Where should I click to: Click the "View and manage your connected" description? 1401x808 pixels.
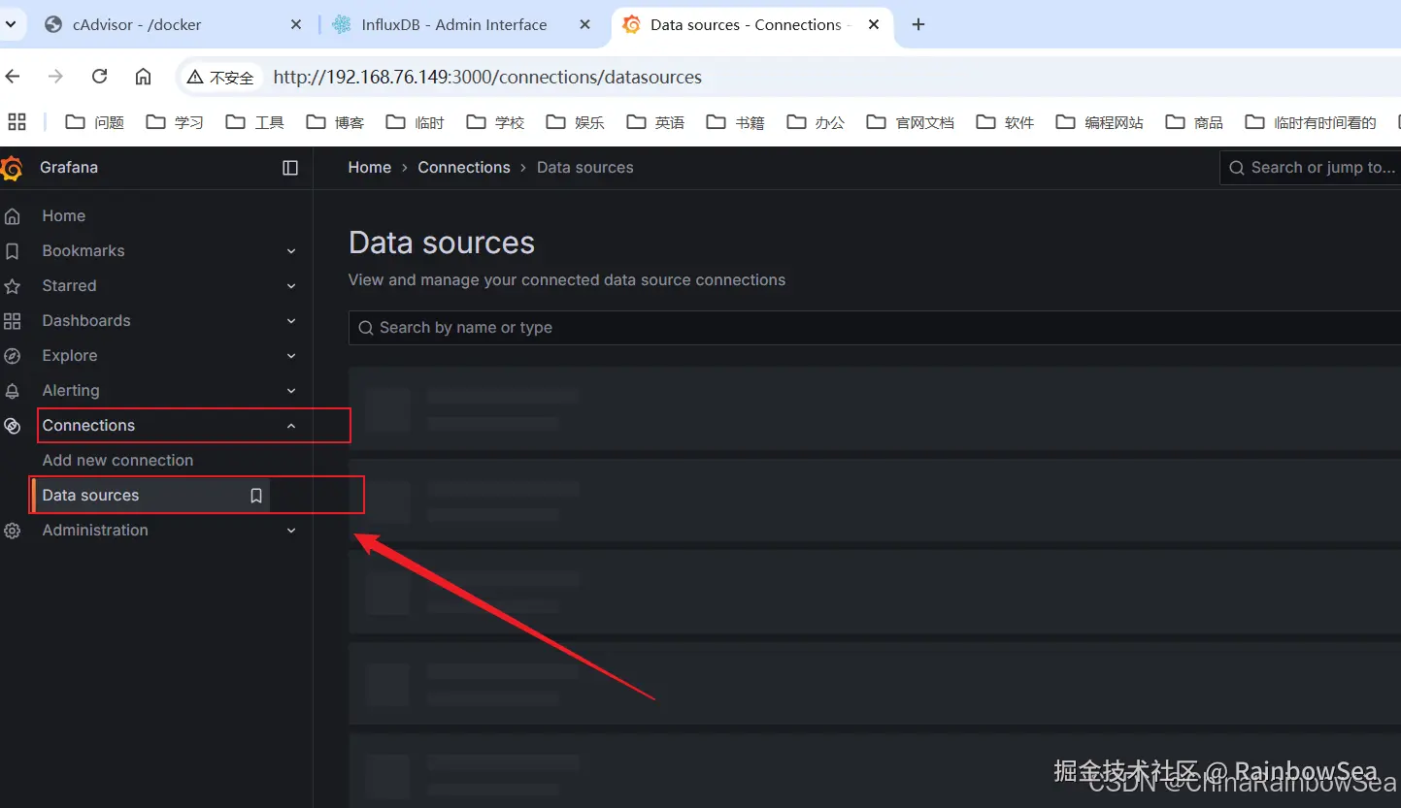[x=567, y=280]
